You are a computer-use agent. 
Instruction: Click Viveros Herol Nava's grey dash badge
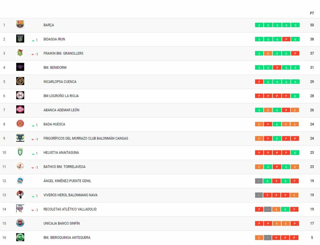point(259,195)
